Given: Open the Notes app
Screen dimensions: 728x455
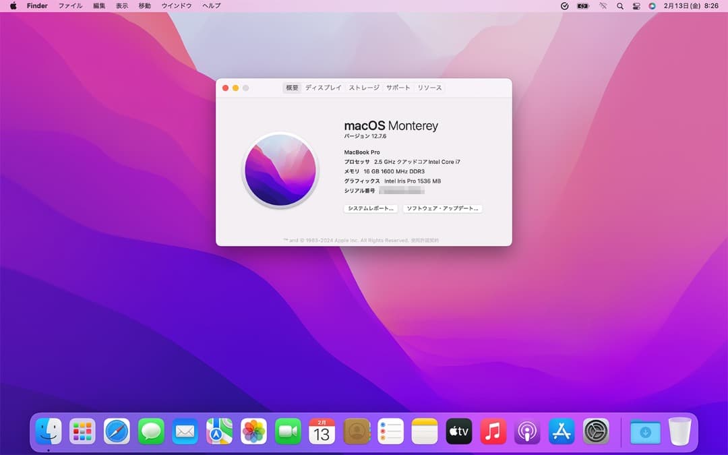Looking at the screenshot, I should pyautogui.click(x=424, y=431).
